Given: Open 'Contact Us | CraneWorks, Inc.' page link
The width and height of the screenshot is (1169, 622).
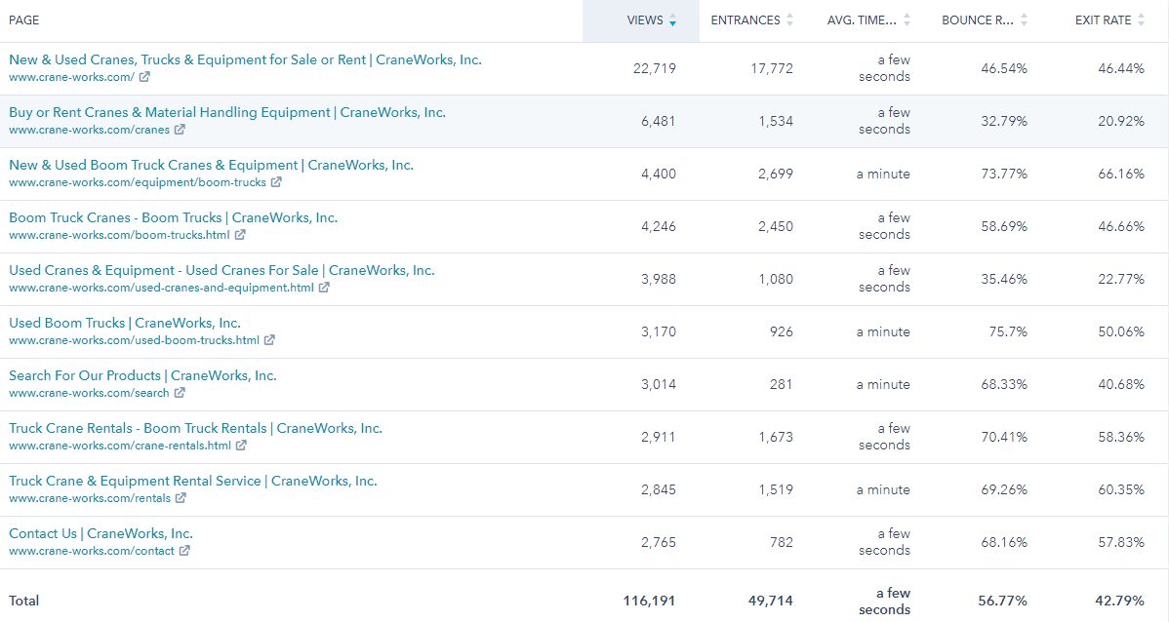Looking at the screenshot, I should pos(101,533).
